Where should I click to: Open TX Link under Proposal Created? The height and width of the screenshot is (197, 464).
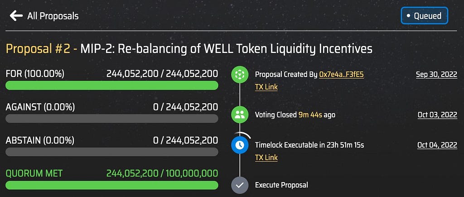point(266,87)
